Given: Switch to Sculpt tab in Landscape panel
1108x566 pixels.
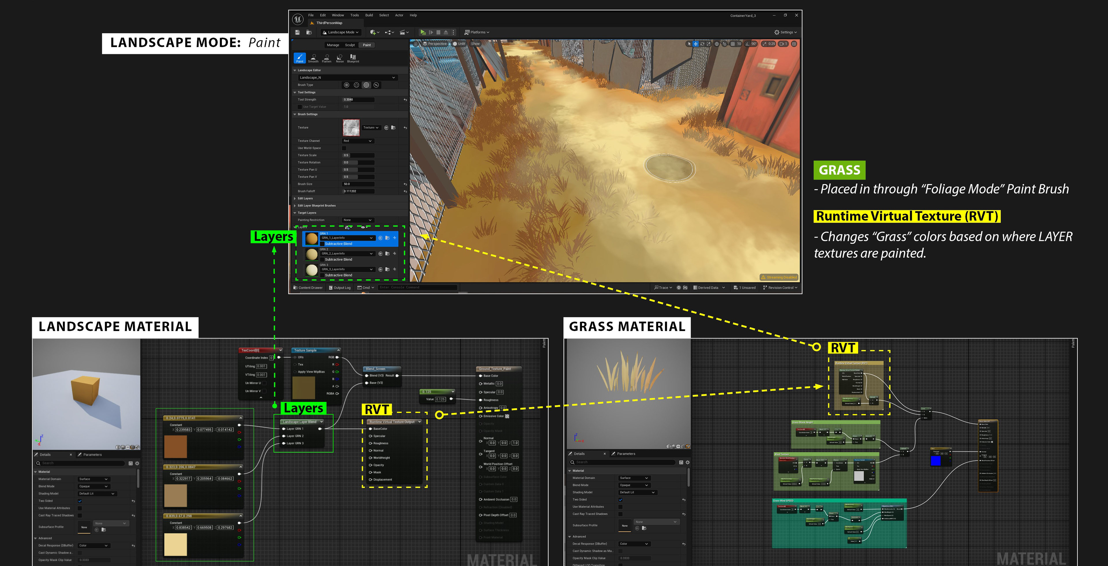Looking at the screenshot, I should click(x=350, y=45).
